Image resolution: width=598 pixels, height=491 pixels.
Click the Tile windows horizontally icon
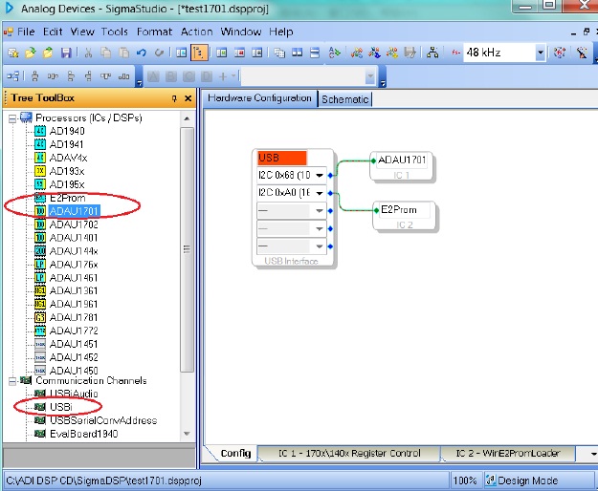tap(315, 53)
